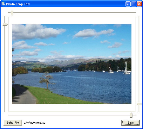Click the middle of the left slider track

(x=5, y=64)
